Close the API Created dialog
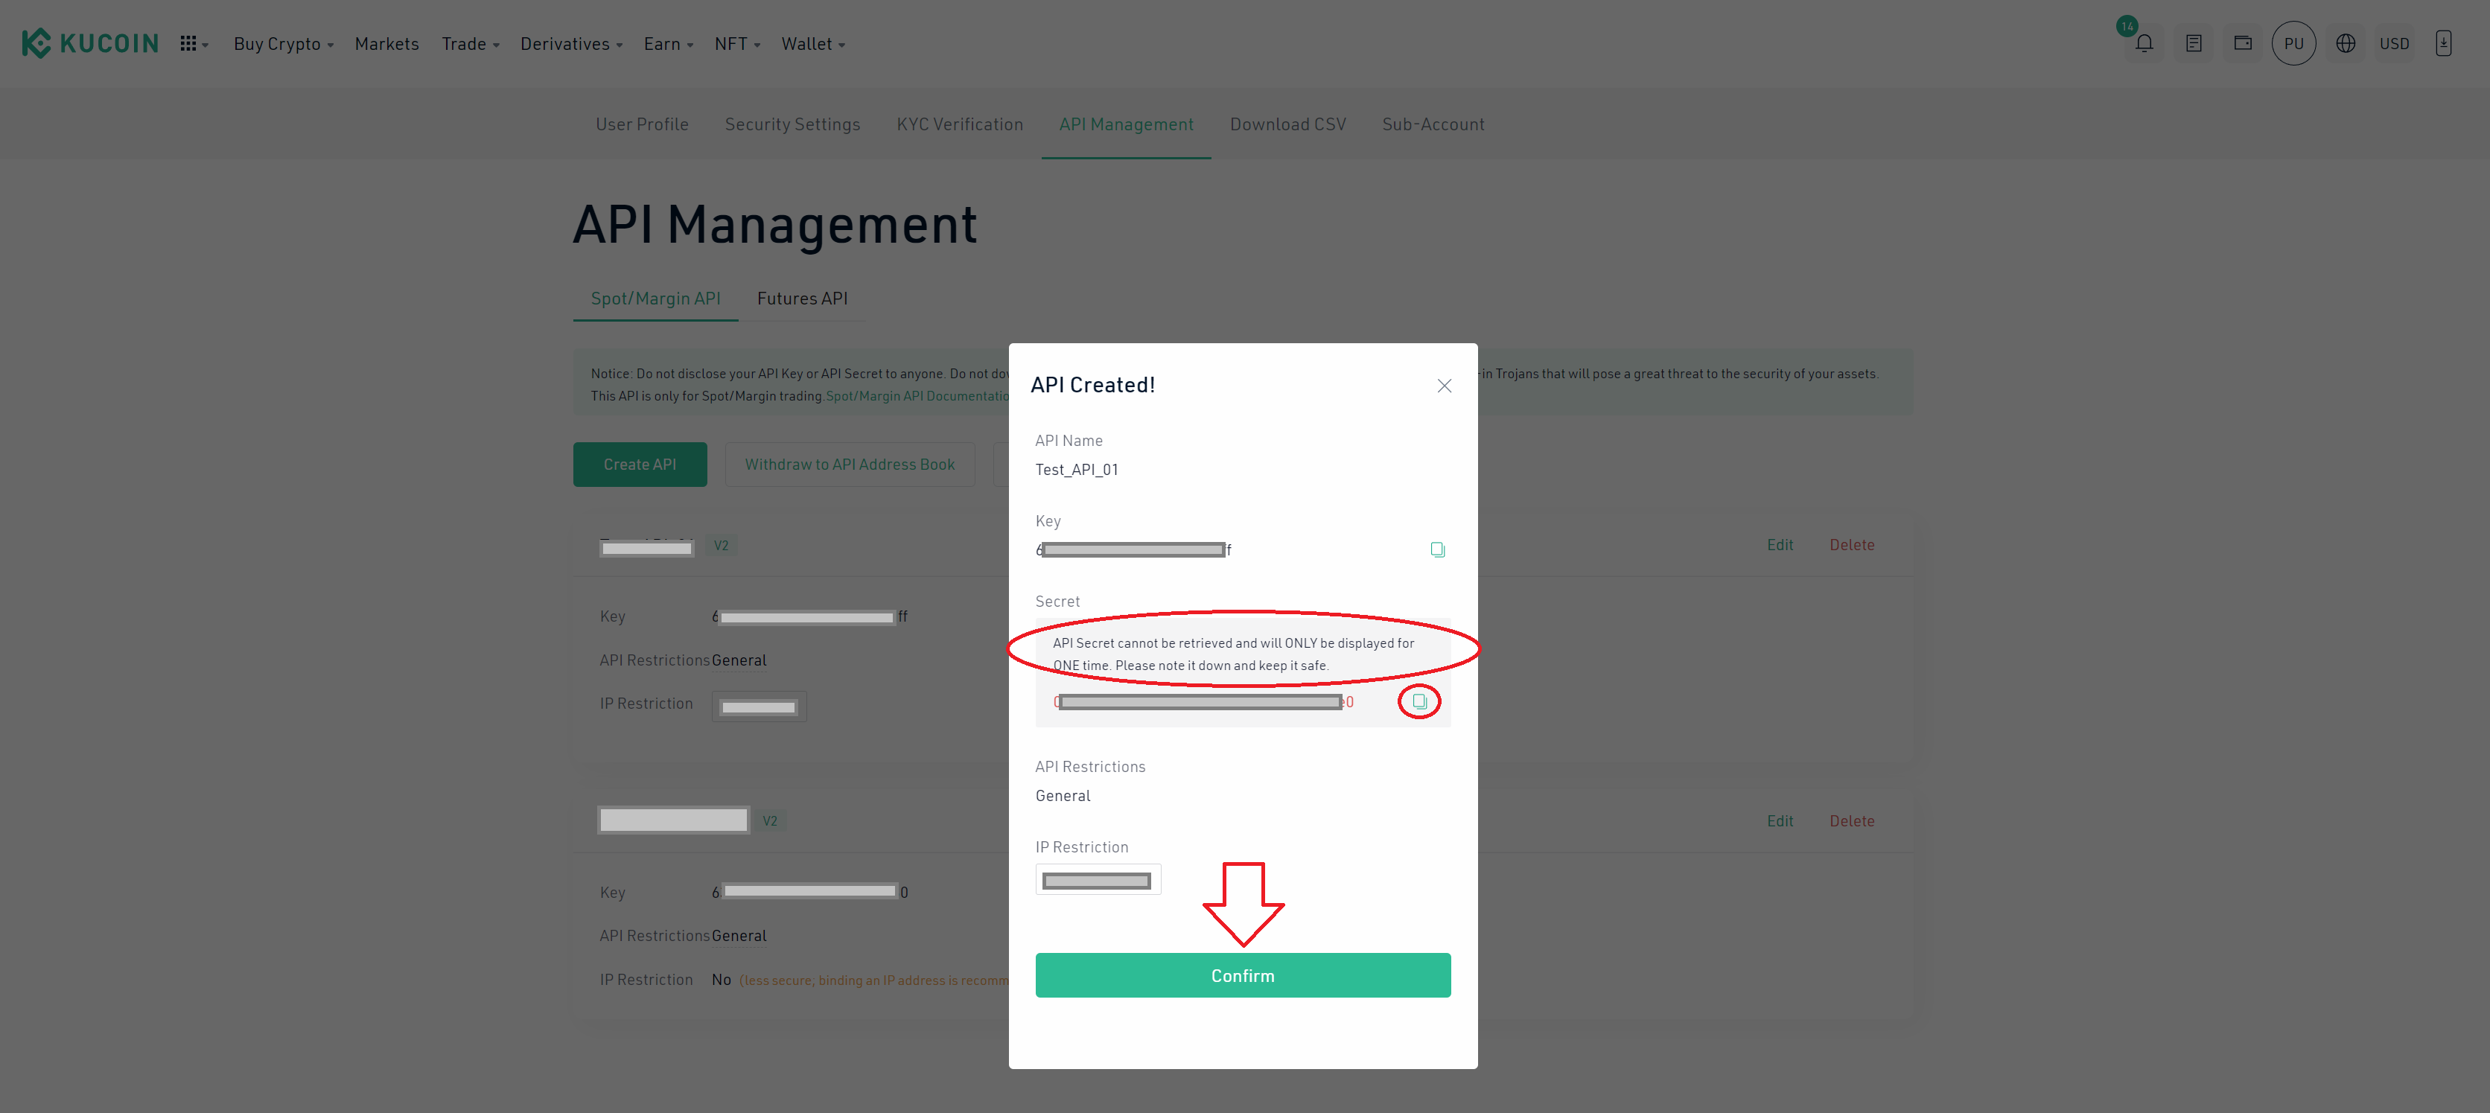This screenshot has width=2490, height=1113. [1444, 386]
